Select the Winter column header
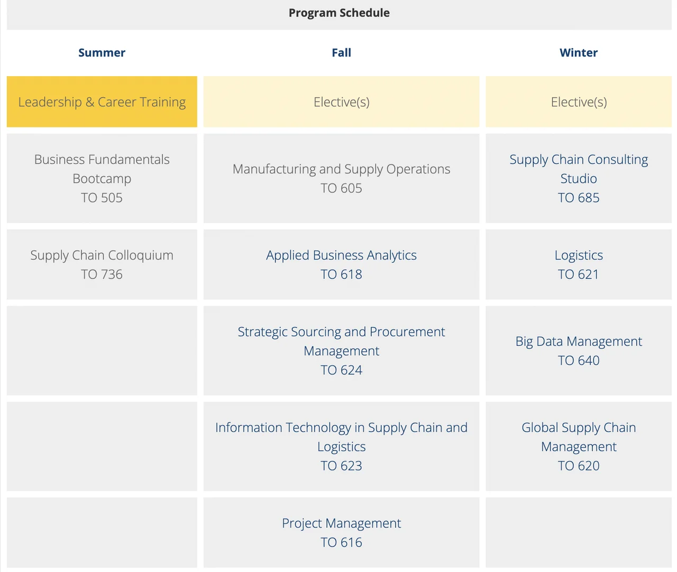 click(579, 53)
